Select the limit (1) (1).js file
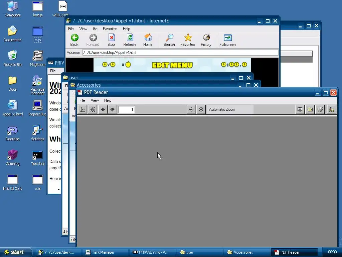Screen dimensions: 342x257 tap(13, 182)
